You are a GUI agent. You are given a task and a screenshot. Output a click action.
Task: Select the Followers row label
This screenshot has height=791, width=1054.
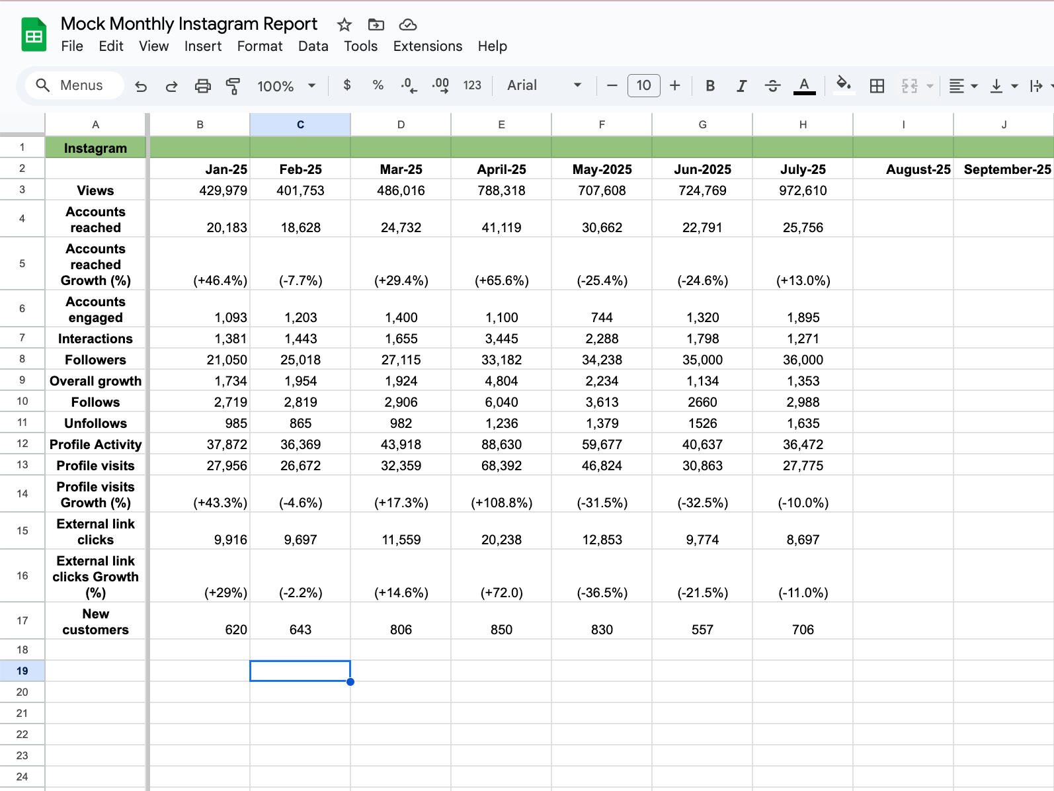95,360
